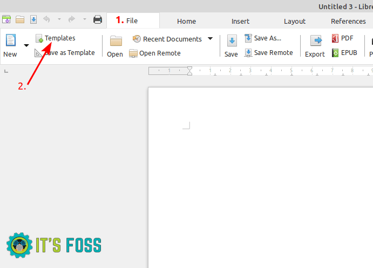This screenshot has width=373, height=268.
Task: Open the Undo history dropdown arrow
Action: (59, 20)
